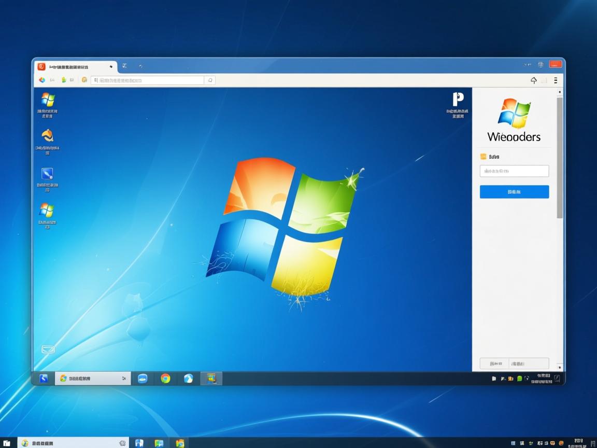
Task: Close the open window item in inner taskbar
Action: 124,379
